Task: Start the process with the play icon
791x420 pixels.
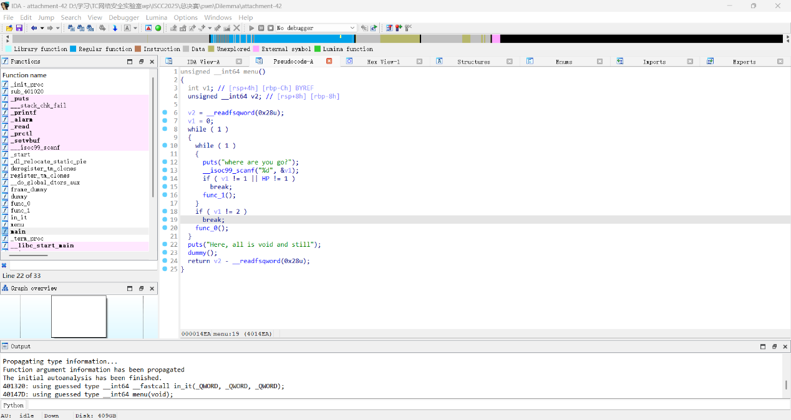Action: (252, 28)
